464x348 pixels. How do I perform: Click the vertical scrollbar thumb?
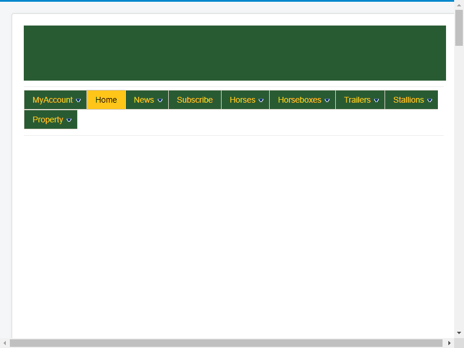pyautogui.click(x=459, y=28)
